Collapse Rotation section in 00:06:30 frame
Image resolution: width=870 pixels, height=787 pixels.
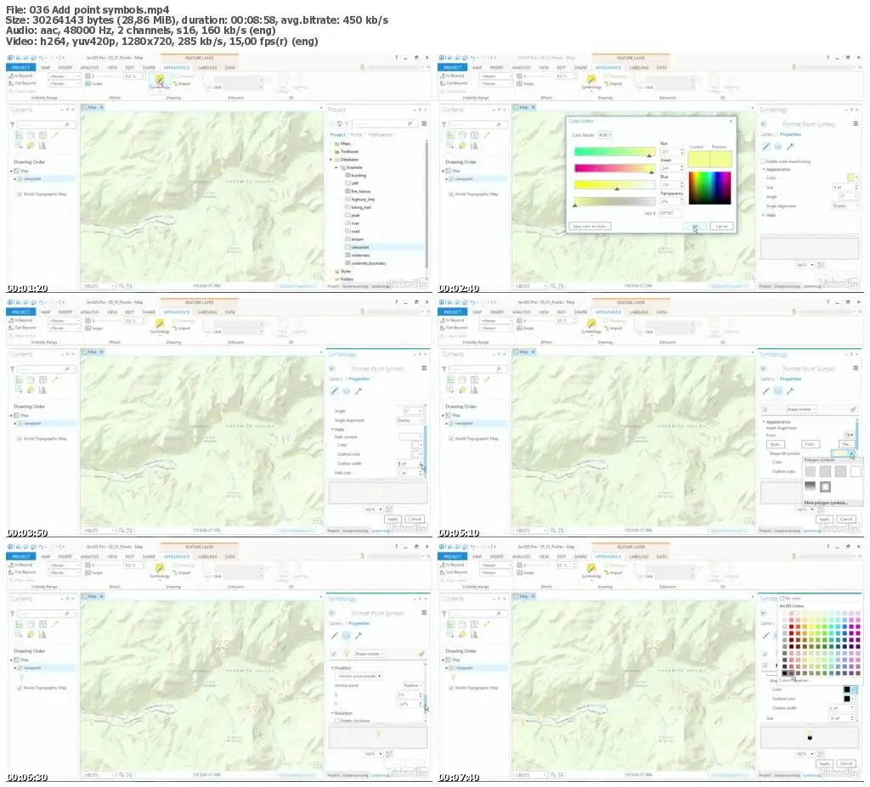pos(332,713)
